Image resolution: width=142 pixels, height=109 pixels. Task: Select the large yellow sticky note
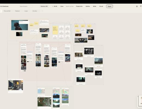[55, 30]
